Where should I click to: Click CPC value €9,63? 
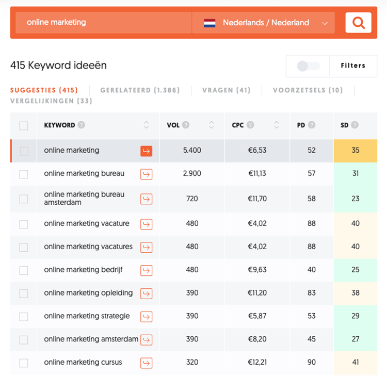[257, 270]
